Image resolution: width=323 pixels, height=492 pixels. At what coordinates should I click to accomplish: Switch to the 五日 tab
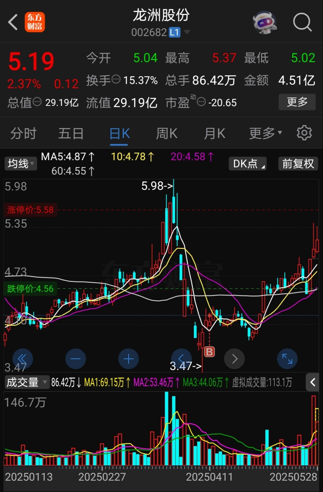click(71, 133)
